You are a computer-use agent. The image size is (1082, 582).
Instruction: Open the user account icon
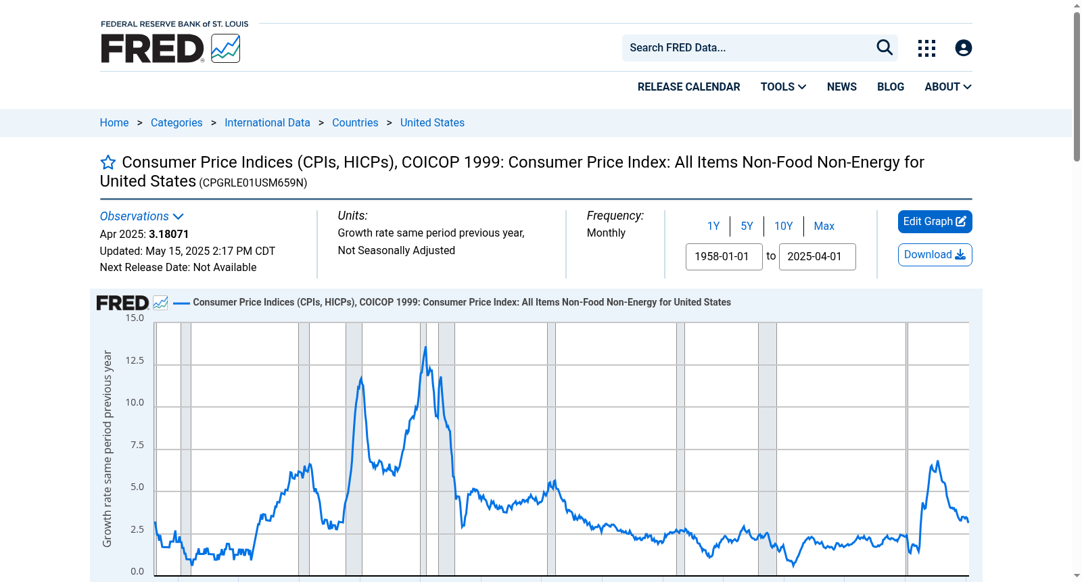pos(964,48)
